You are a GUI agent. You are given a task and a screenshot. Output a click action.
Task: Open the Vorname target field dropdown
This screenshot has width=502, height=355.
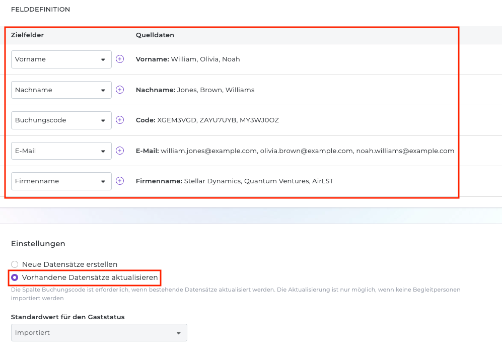(x=61, y=59)
